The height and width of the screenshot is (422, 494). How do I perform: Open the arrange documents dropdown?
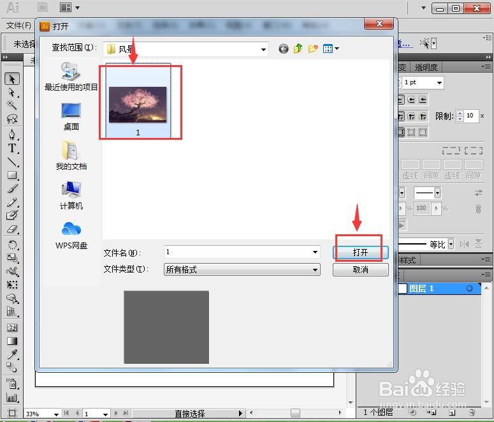pos(69,8)
